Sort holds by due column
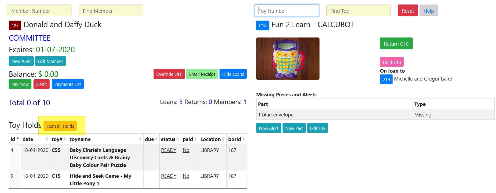This screenshot has height=193, width=496. click(156, 139)
